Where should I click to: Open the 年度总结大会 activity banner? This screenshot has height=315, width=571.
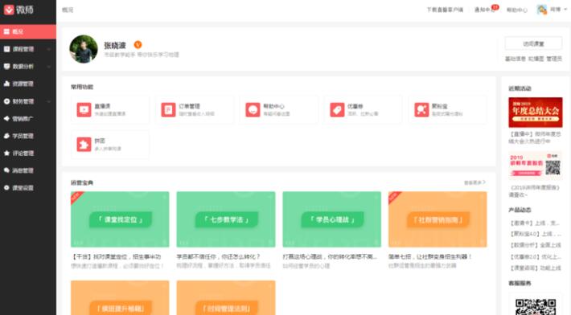click(536, 112)
